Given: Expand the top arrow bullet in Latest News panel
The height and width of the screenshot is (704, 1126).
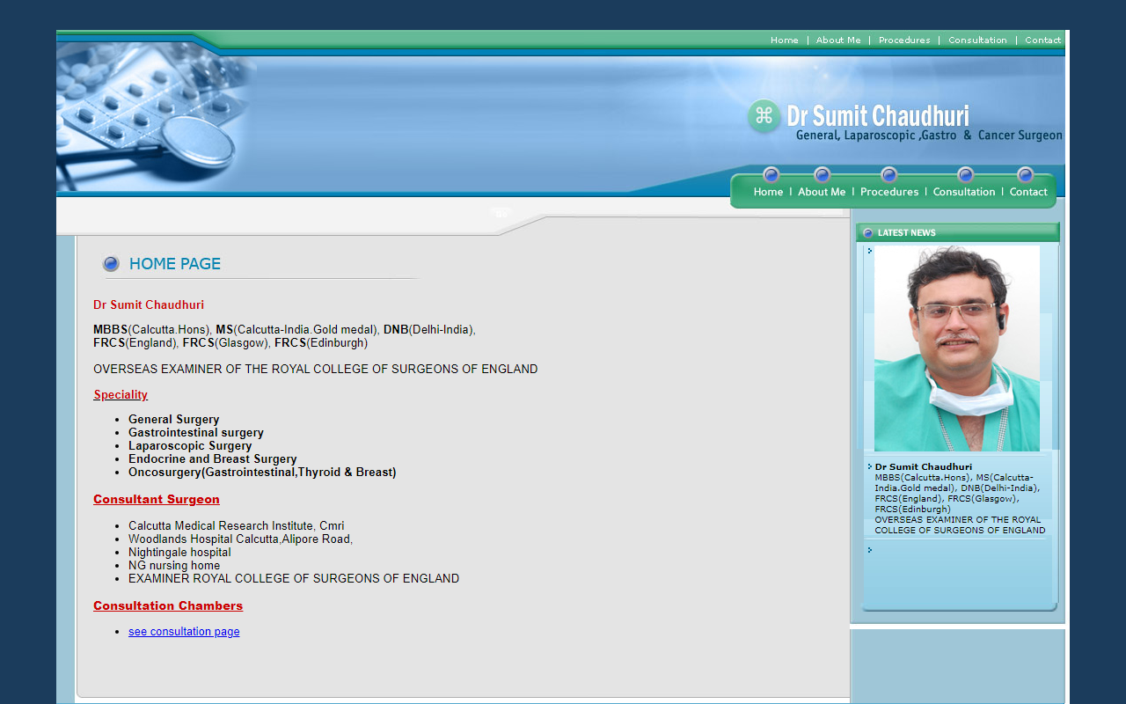Looking at the screenshot, I should pyautogui.click(x=868, y=250).
